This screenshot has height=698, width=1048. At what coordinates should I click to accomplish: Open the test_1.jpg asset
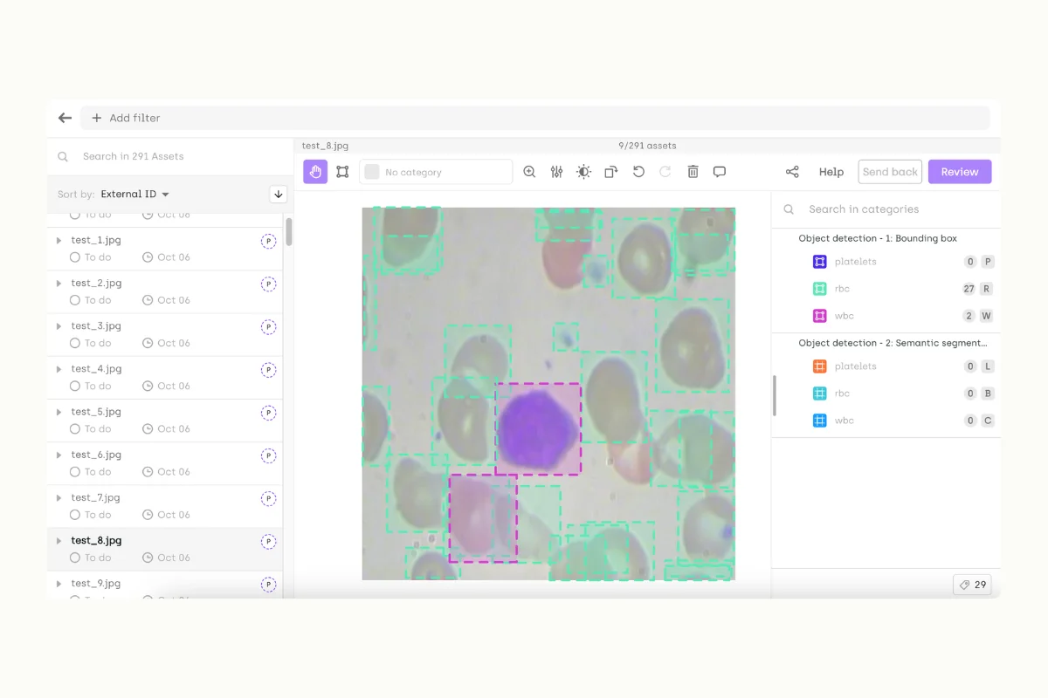(96, 240)
